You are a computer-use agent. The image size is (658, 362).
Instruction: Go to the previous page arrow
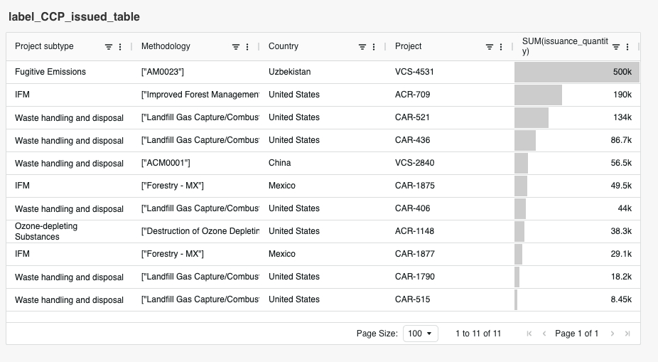tap(544, 334)
